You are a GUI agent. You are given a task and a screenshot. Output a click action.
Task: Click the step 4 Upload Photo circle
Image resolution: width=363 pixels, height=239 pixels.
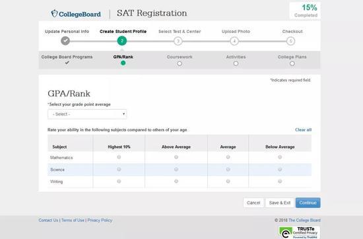tap(234, 41)
